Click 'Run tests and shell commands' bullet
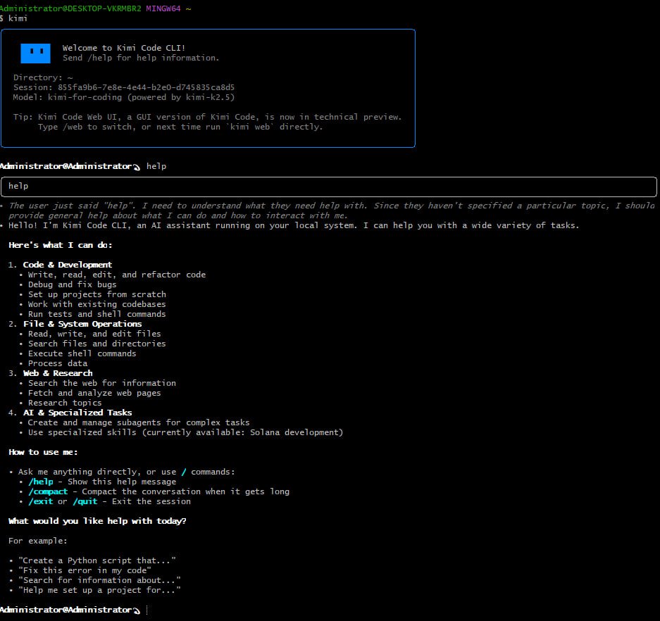The image size is (660, 621). (x=97, y=314)
